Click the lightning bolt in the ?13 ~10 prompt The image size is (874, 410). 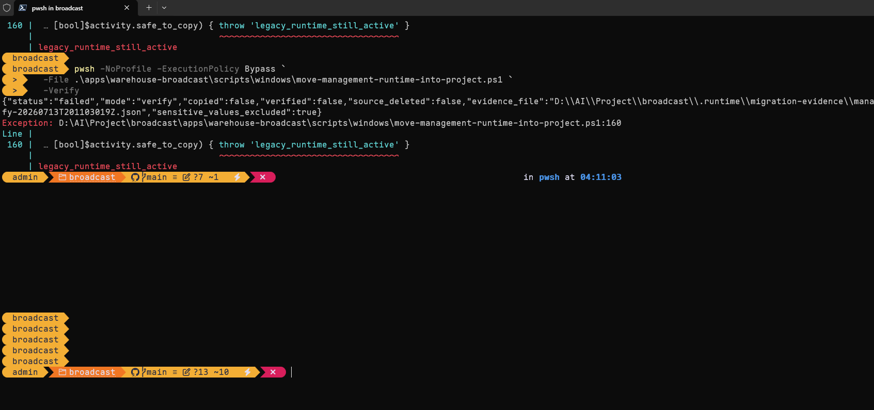(247, 372)
